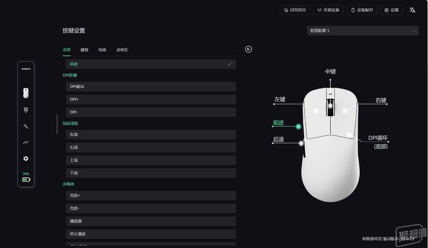
Task: Click the 左键 left button label
Action: tap(280, 99)
